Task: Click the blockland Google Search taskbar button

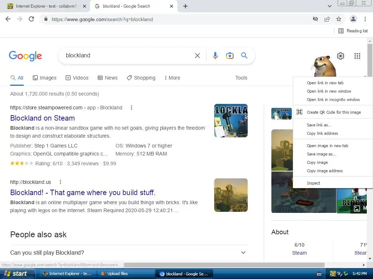Action: [184, 274]
